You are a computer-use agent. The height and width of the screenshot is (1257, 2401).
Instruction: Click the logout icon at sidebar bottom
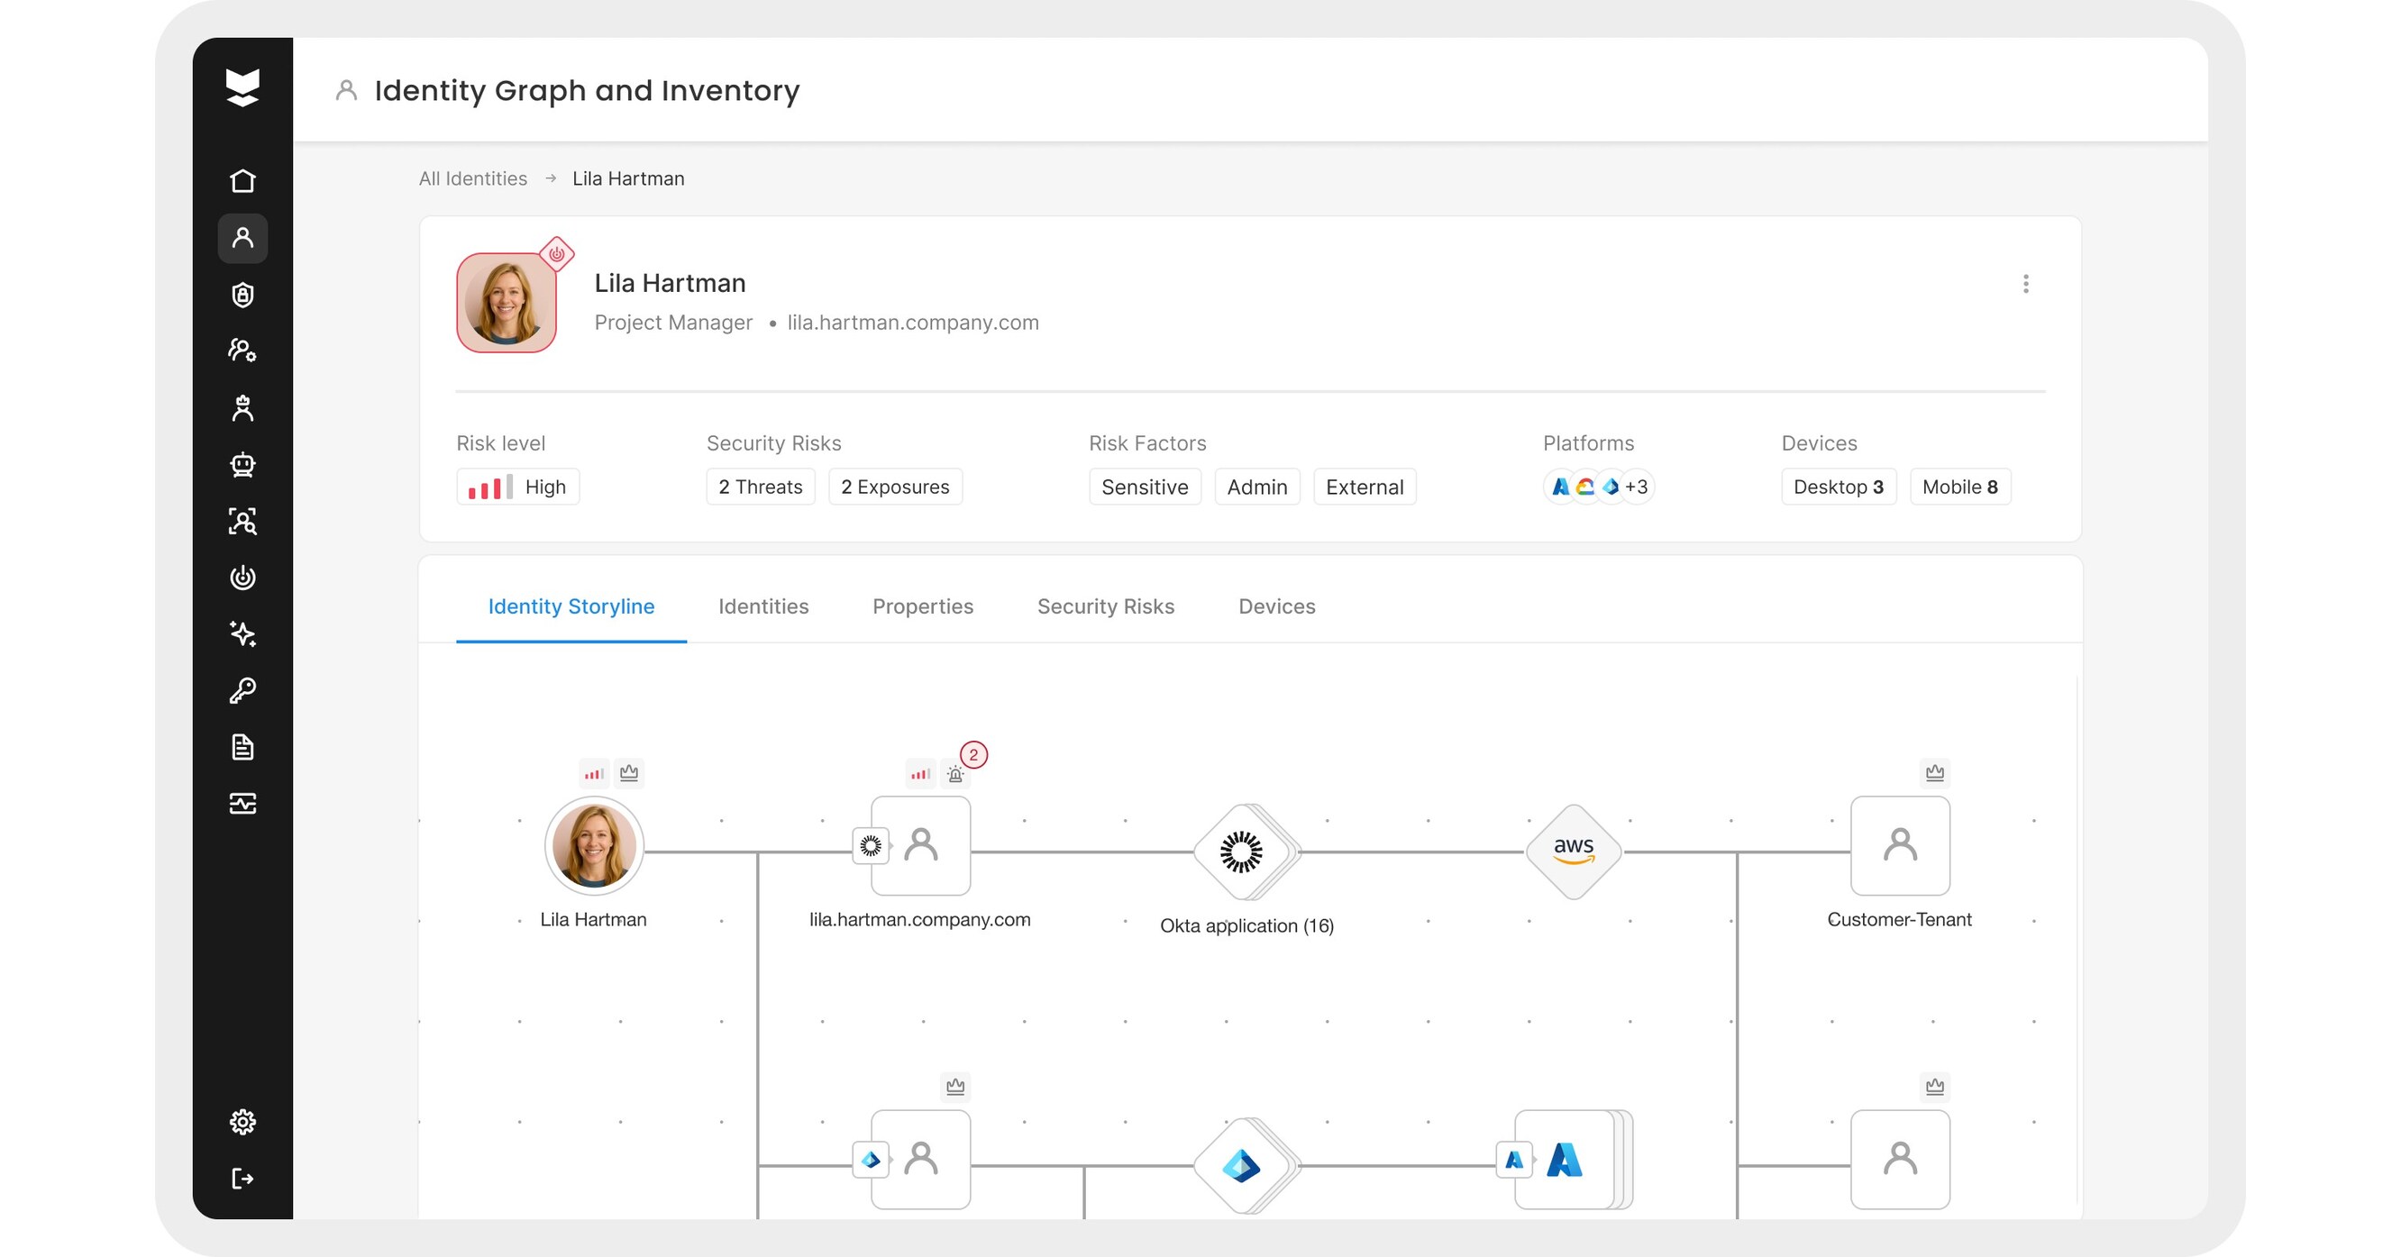coord(242,1179)
